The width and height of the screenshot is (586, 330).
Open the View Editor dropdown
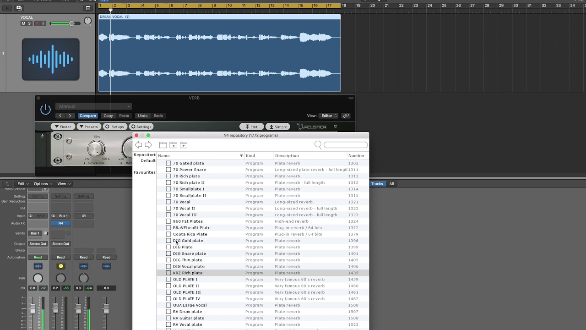coord(329,116)
